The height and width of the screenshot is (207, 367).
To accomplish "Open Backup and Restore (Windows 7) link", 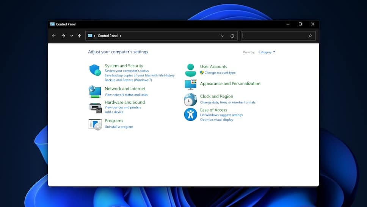I will pyautogui.click(x=128, y=80).
